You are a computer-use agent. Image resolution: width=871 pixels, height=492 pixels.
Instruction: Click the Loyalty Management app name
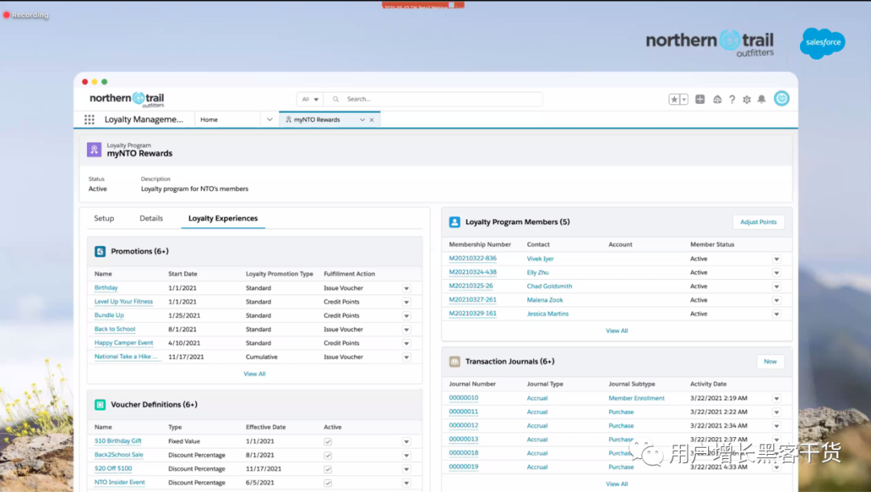click(144, 119)
